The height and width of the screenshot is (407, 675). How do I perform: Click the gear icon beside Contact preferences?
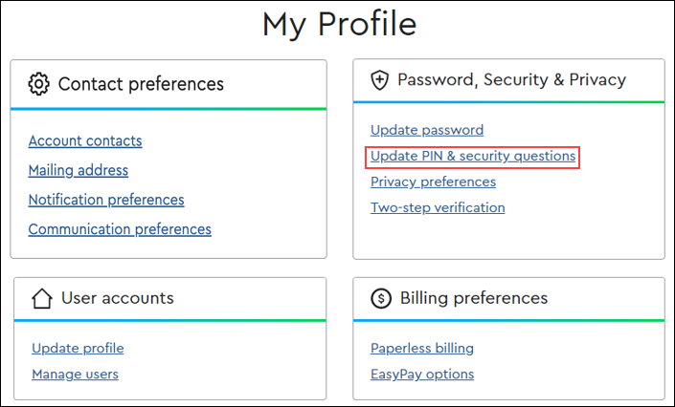pos(38,84)
